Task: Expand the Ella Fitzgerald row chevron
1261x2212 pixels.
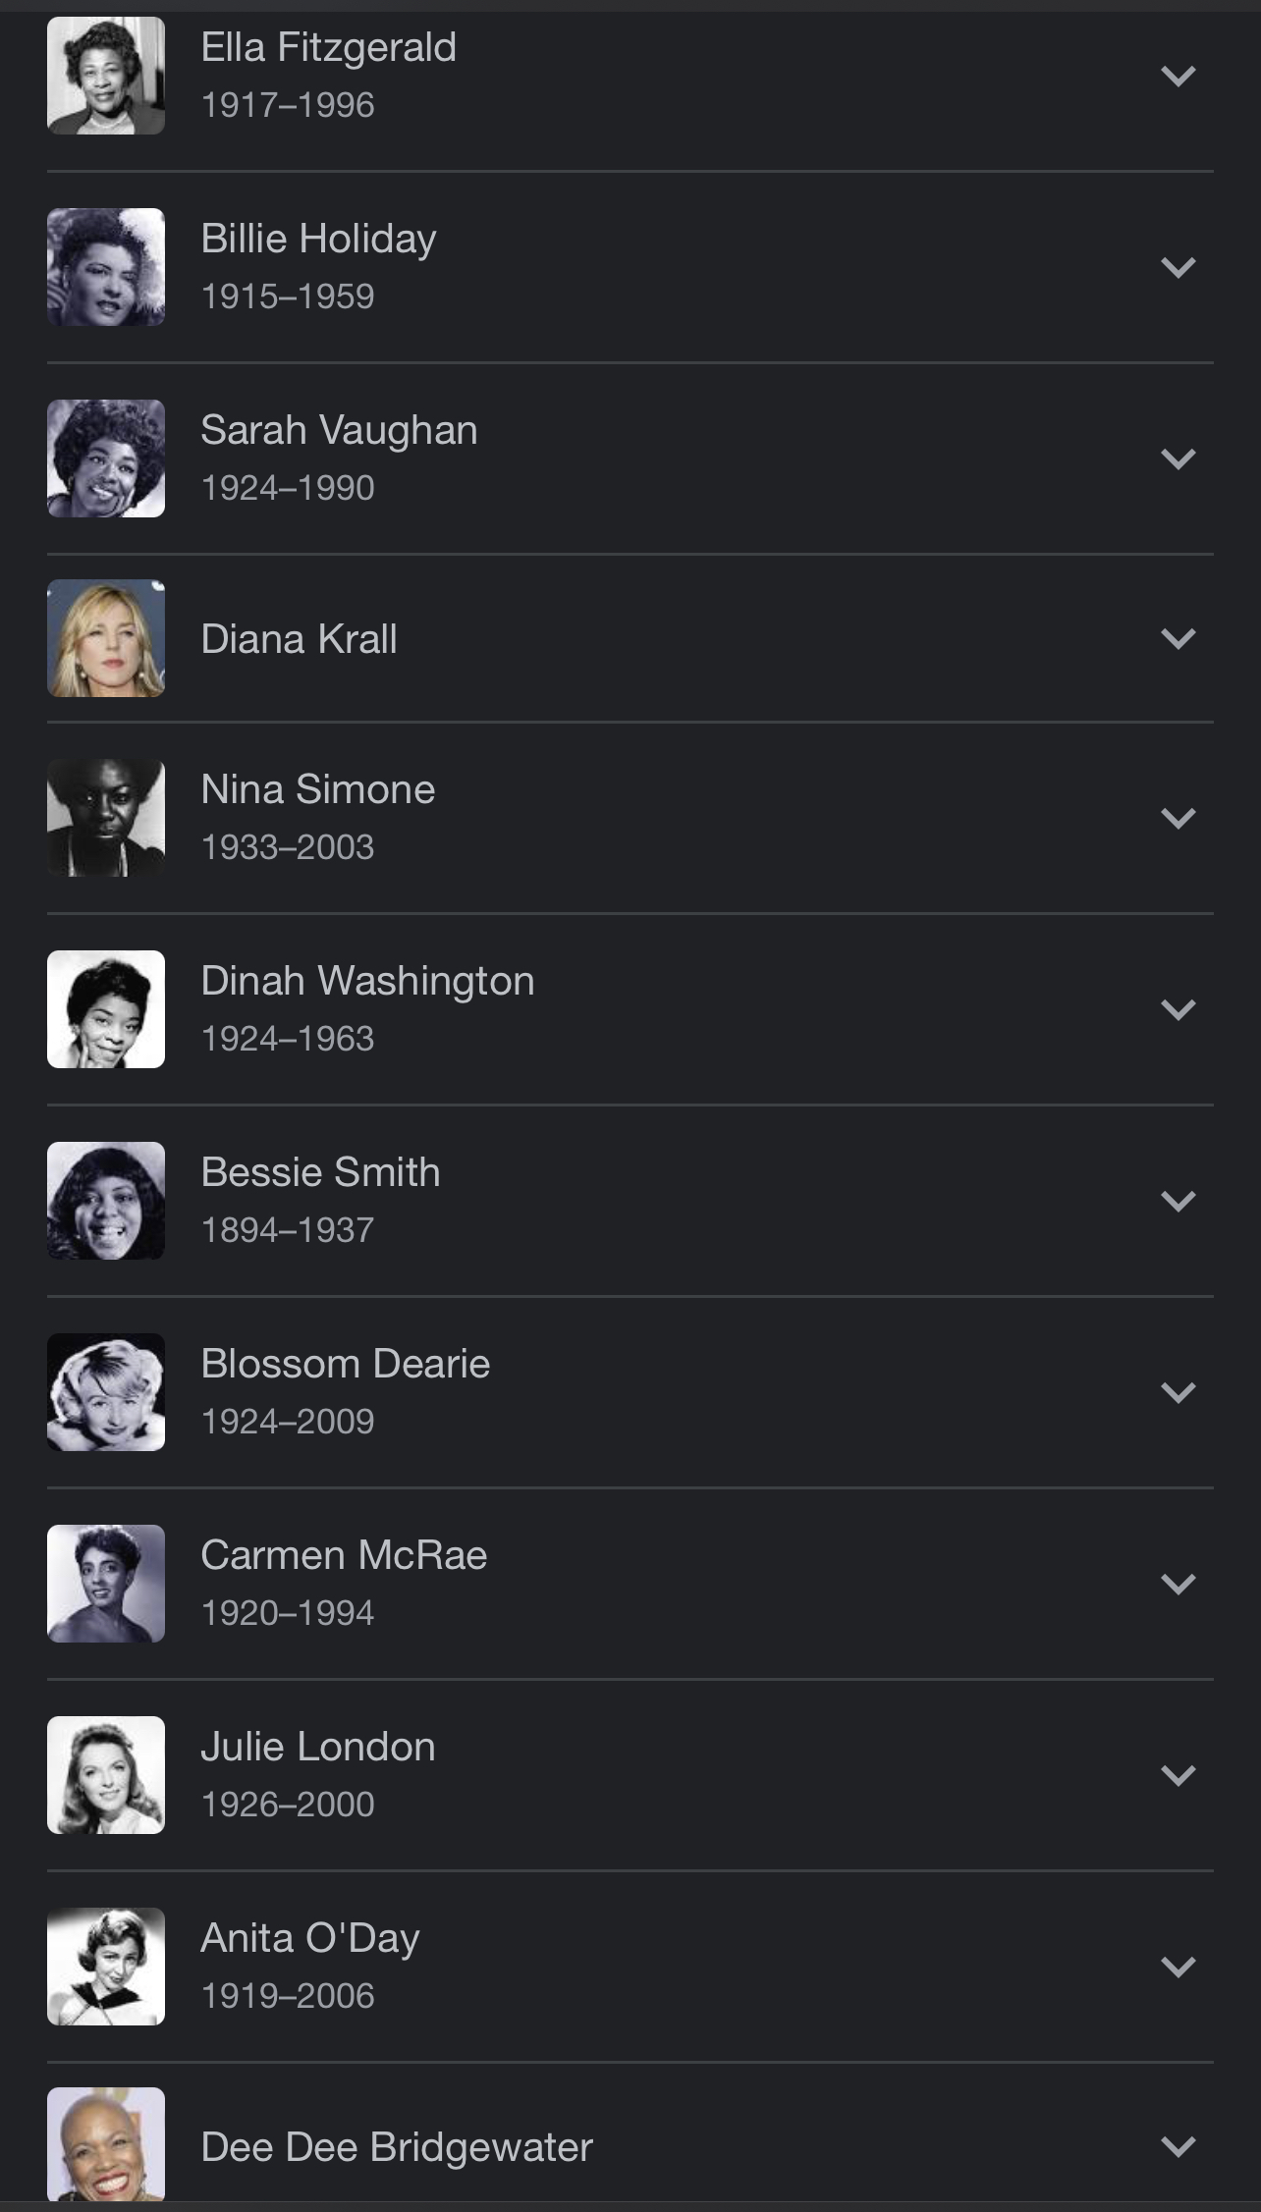Action: [x=1178, y=76]
